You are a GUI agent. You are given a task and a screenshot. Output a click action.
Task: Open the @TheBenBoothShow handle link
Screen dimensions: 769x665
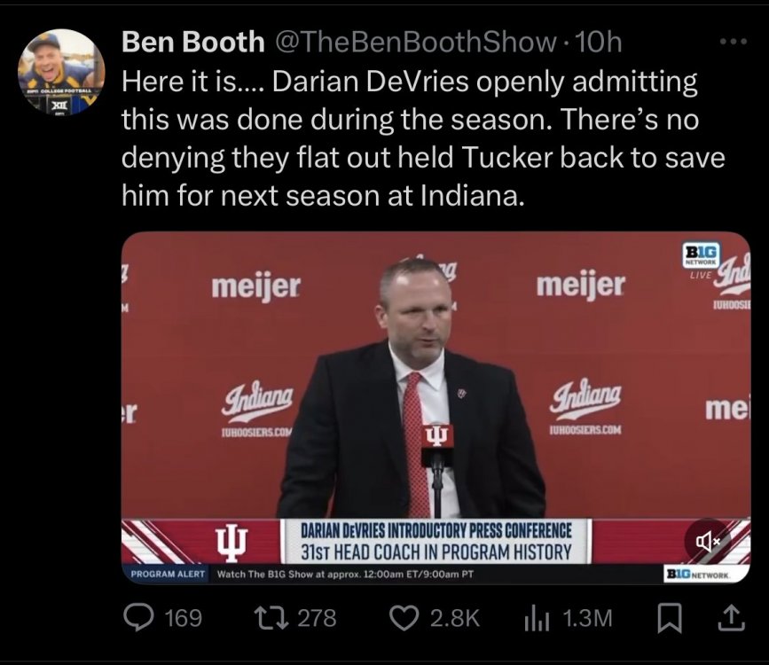413,41
